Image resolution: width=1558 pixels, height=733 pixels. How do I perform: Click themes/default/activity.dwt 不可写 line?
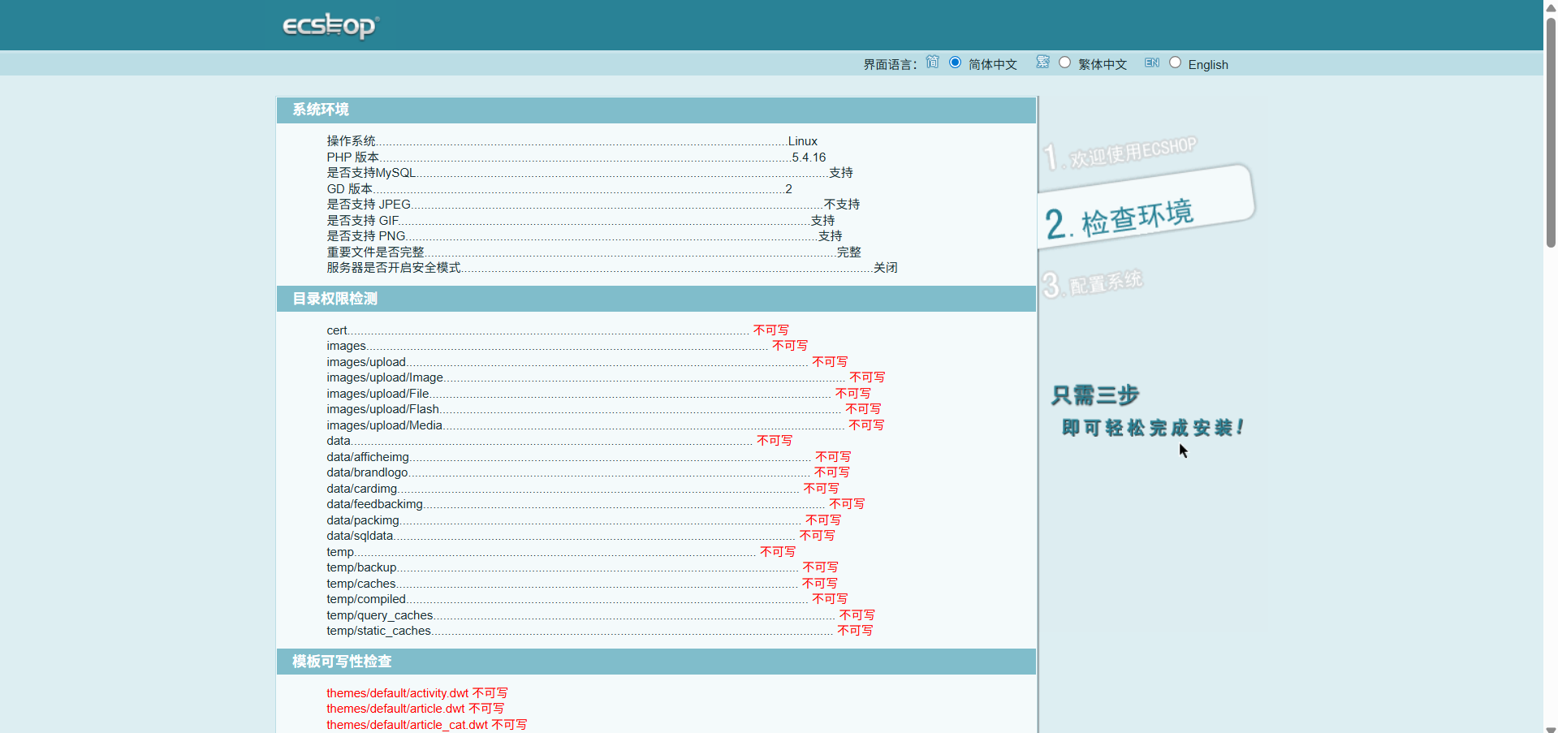point(417,693)
